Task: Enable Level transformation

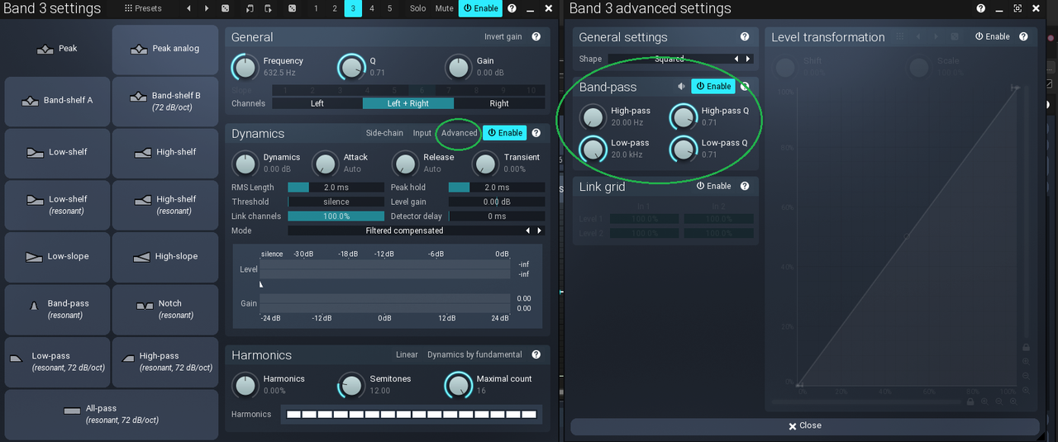Action: click(x=993, y=37)
